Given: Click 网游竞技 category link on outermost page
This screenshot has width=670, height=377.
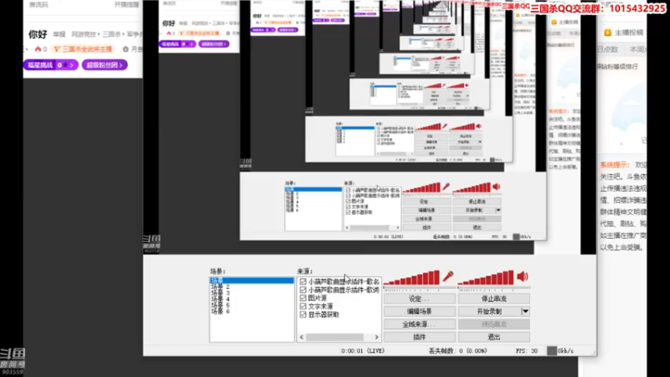Looking at the screenshot, I should 83,34.
